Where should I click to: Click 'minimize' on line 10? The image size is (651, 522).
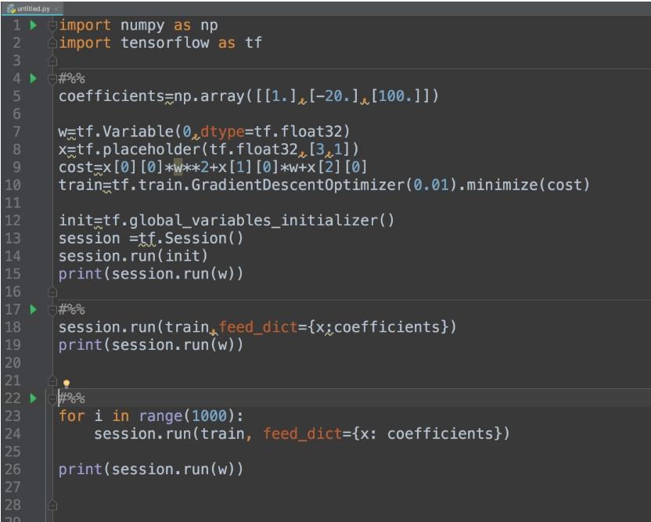[x=502, y=185]
